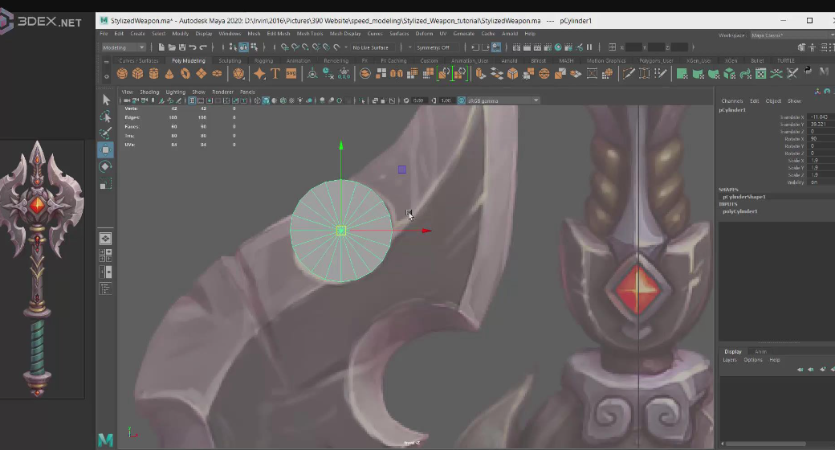835x450 pixels.
Task: Click the Rotate X value field
Action: point(821,139)
